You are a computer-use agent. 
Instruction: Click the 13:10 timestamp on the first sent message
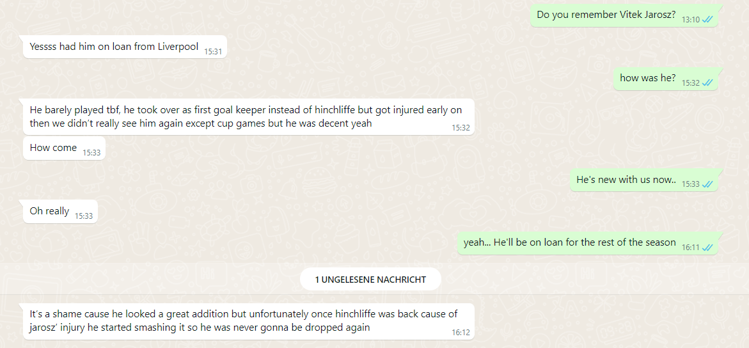pos(690,20)
